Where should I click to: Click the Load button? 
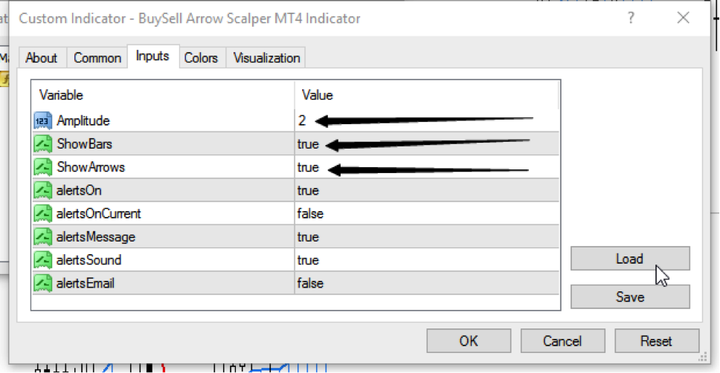tap(630, 259)
